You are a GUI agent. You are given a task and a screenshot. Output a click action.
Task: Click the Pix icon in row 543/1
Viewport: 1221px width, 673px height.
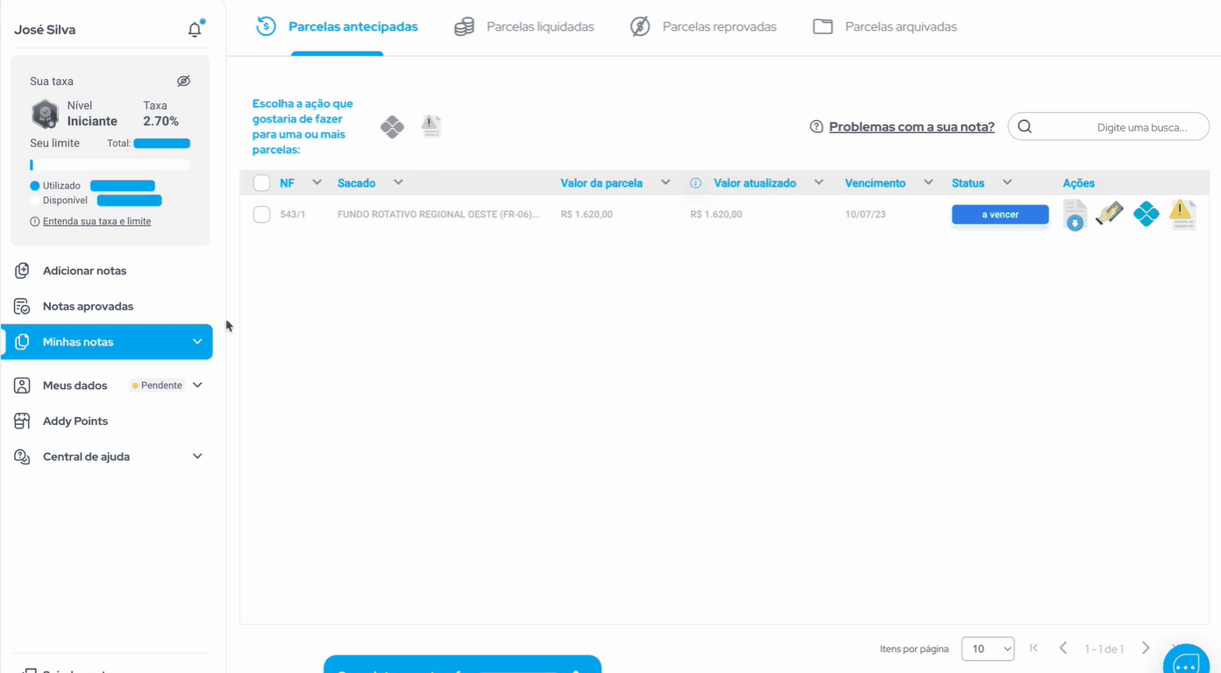click(x=1146, y=214)
